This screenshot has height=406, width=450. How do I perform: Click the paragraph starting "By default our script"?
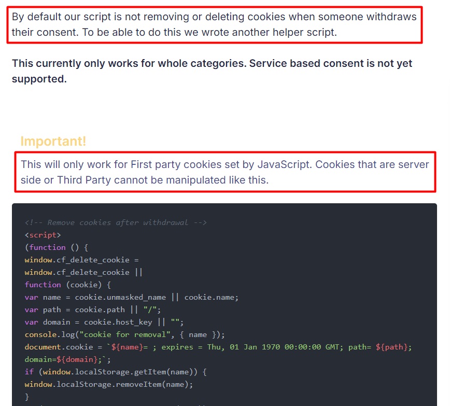point(214,25)
